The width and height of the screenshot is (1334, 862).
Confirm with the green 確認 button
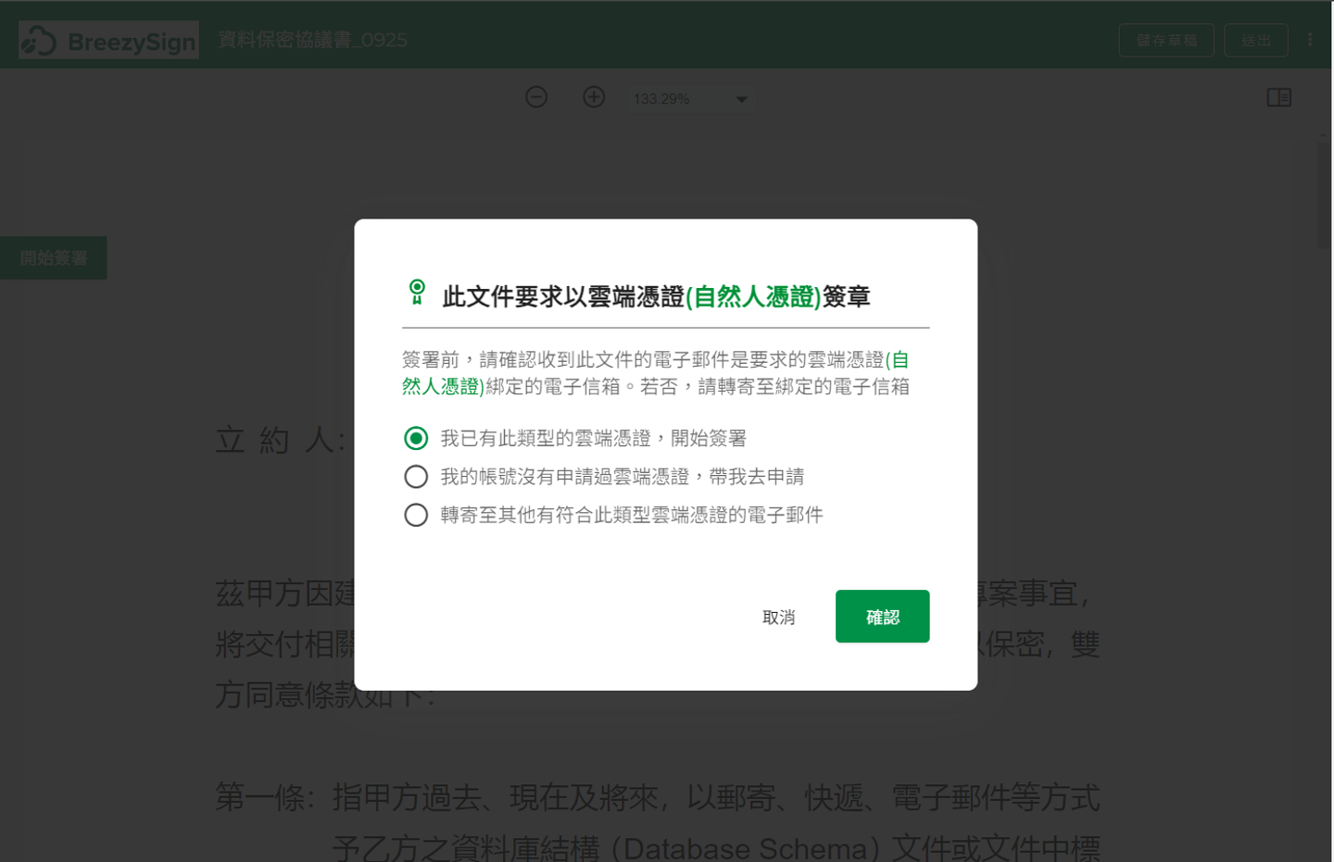[882, 617]
